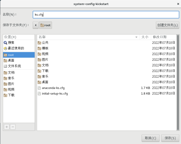Select the 桌面 folder icon in file list
181x144 pixels.
[x=39, y=82]
